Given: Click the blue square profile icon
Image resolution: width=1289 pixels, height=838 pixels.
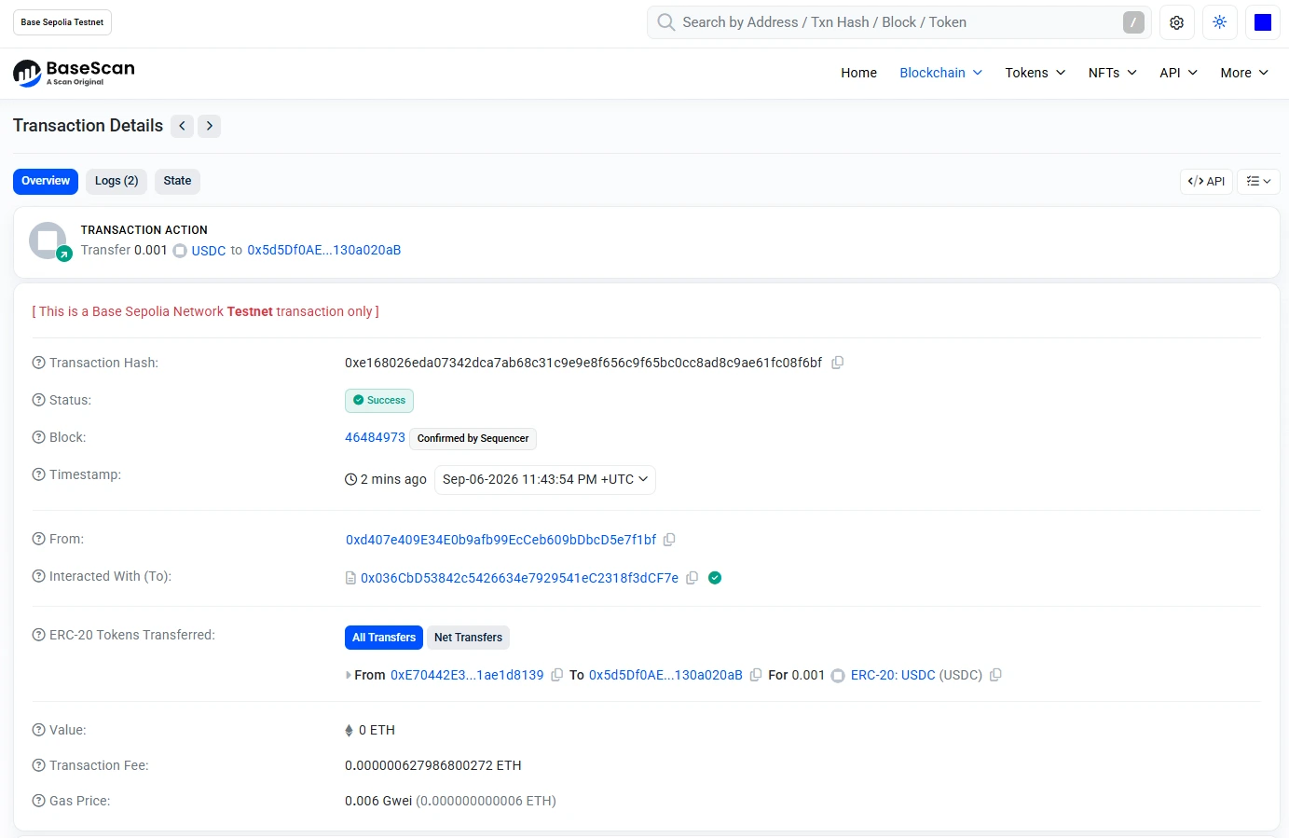Looking at the screenshot, I should pos(1263,22).
